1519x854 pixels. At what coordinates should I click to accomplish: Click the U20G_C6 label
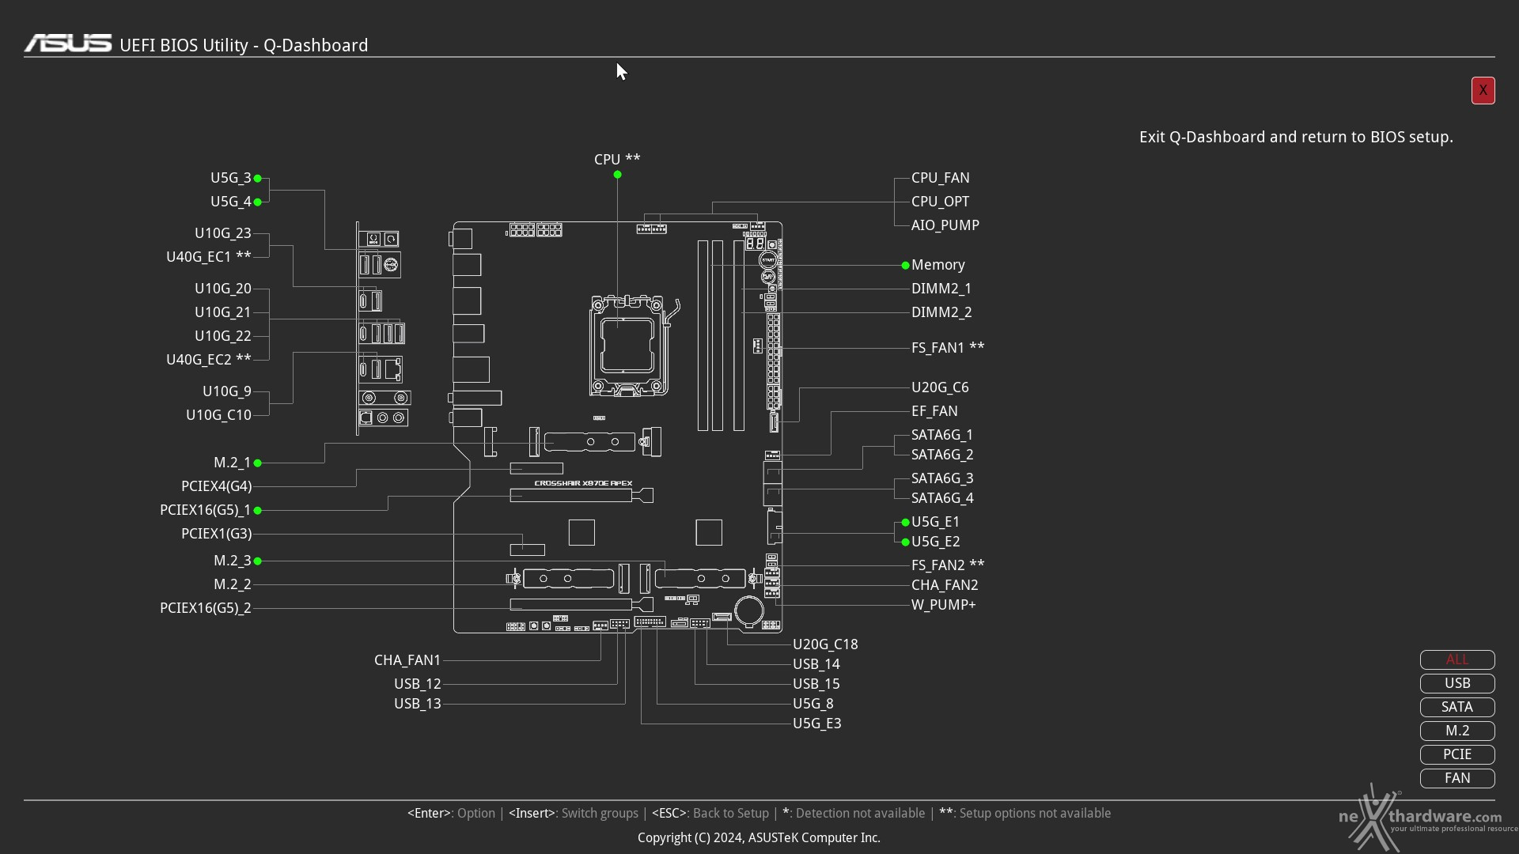tap(940, 387)
